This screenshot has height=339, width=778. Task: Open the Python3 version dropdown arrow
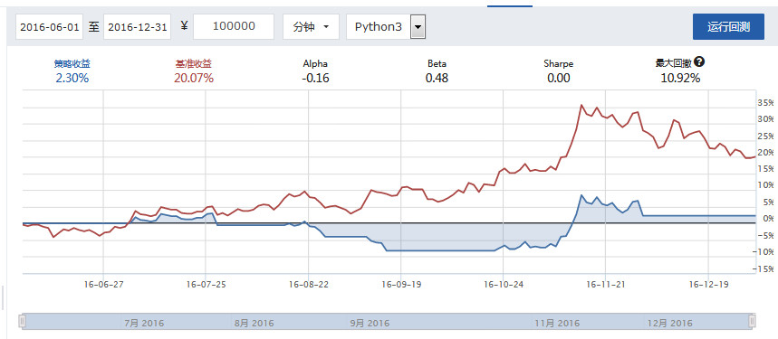coord(418,27)
